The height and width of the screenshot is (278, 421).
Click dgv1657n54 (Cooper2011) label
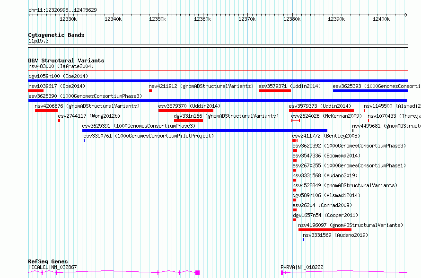click(x=326, y=215)
